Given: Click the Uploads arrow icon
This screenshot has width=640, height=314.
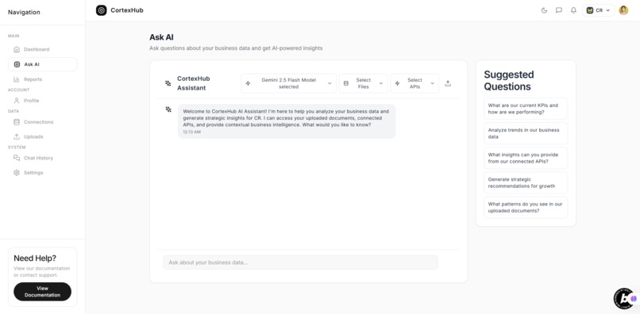Looking at the screenshot, I should [x=17, y=136].
